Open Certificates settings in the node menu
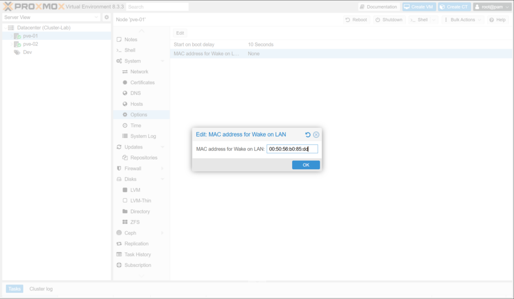 point(142,82)
